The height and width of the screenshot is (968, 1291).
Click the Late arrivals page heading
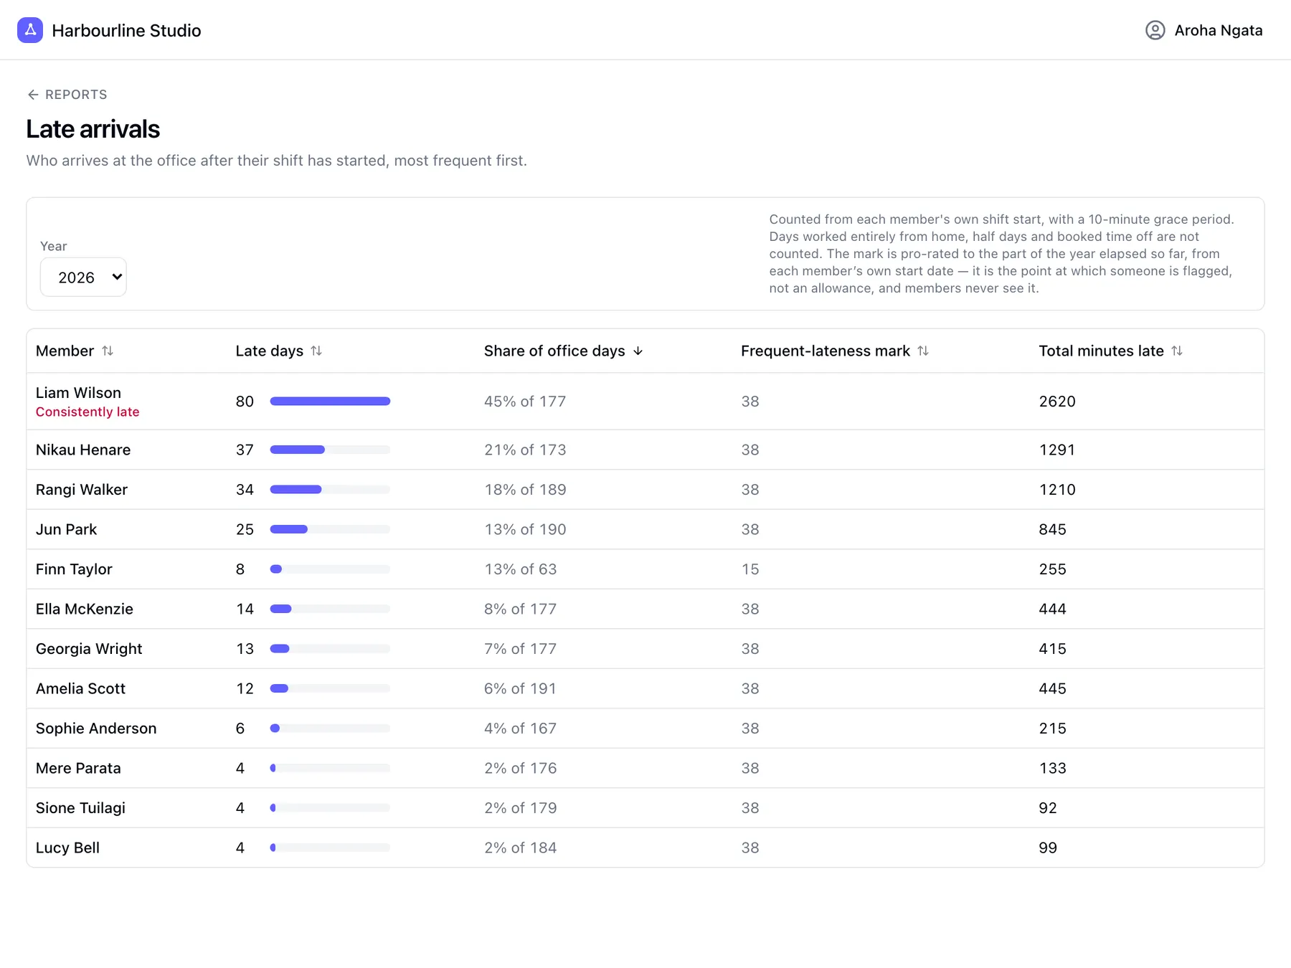pyautogui.click(x=93, y=129)
